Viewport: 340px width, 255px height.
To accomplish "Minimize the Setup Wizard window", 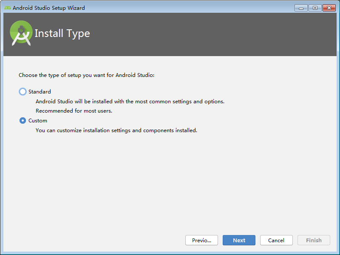I will pos(301,8).
